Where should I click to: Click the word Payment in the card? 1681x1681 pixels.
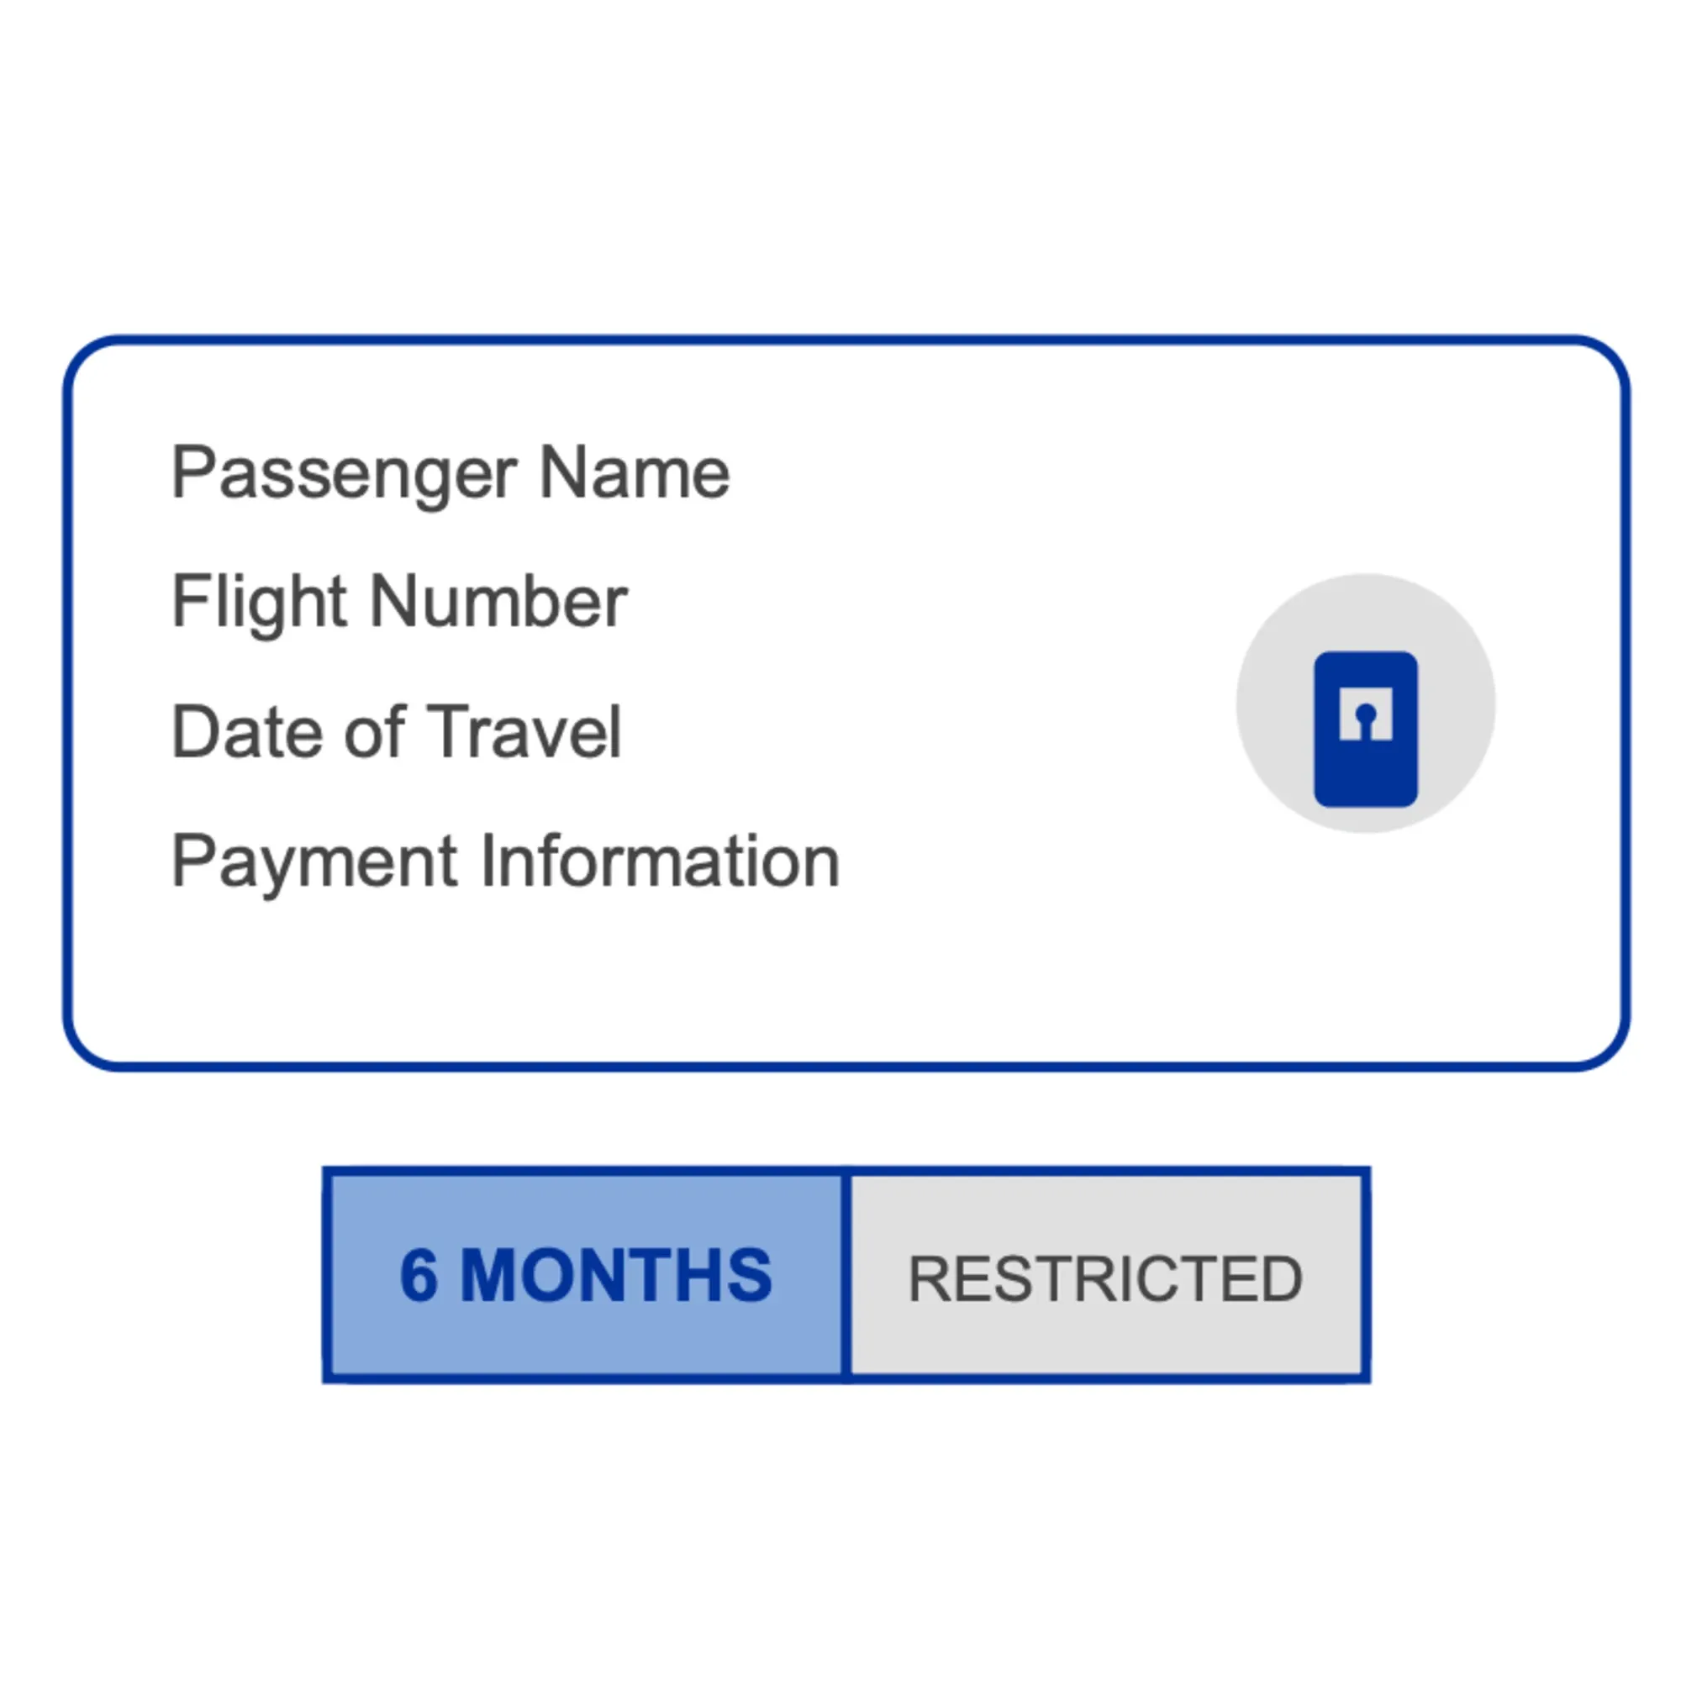coord(315,863)
